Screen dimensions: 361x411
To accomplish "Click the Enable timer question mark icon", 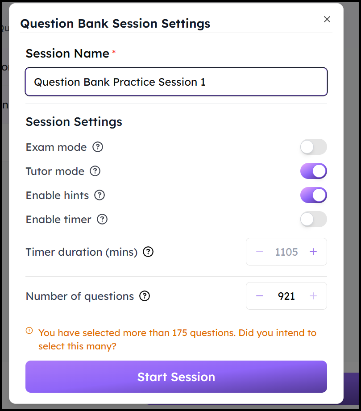I will coord(102,219).
